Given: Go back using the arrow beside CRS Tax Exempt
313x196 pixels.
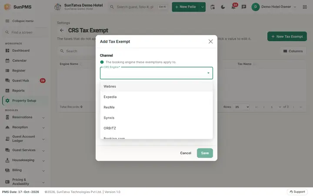Looking at the screenshot, I should (x=62, y=30).
